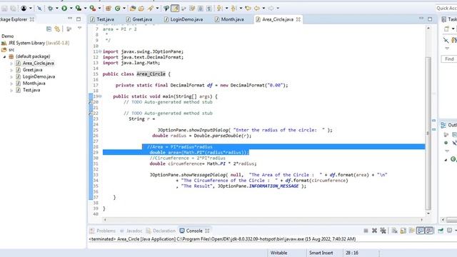Focus the Quick Access search field
The image size is (457, 257).
446,9
